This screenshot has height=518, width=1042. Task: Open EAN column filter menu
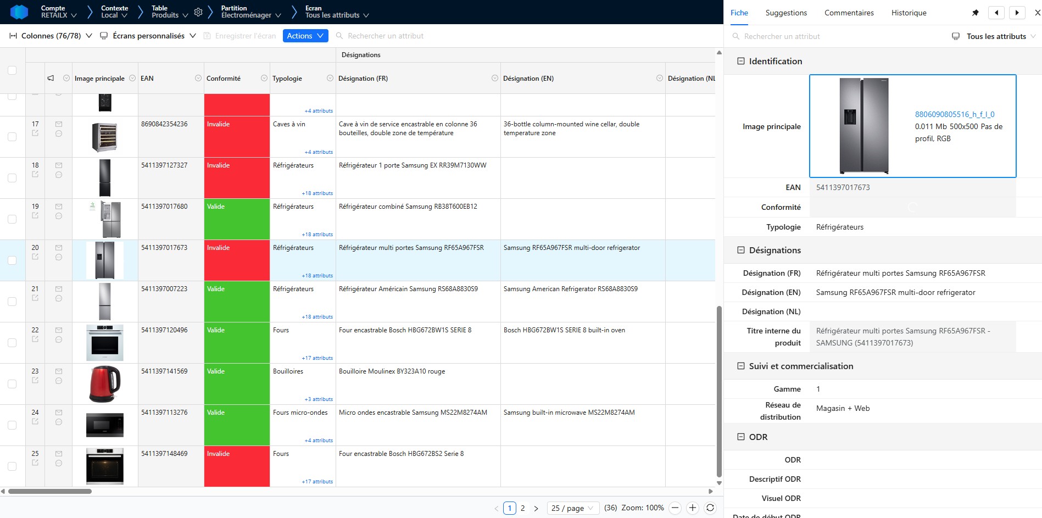(x=198, y=78)
